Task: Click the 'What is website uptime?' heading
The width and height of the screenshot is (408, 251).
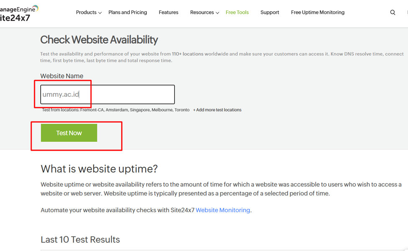Action: [99, 169]
